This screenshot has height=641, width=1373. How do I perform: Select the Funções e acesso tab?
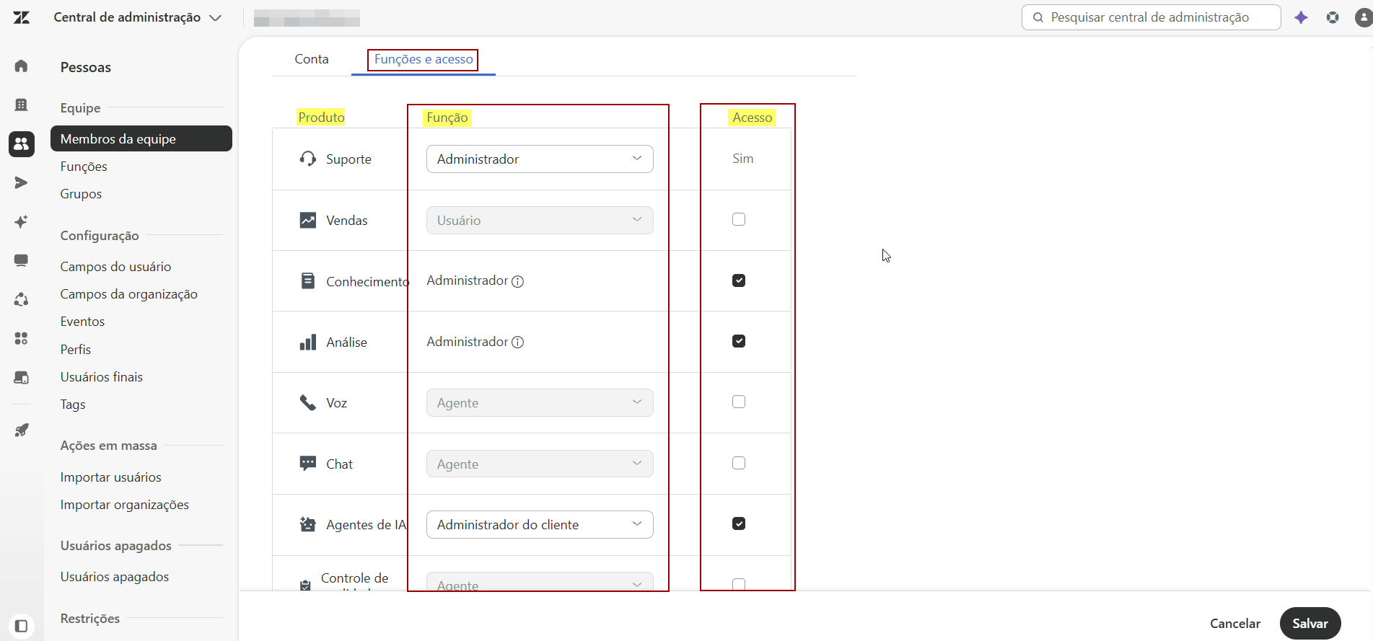(x=424, y=59)
